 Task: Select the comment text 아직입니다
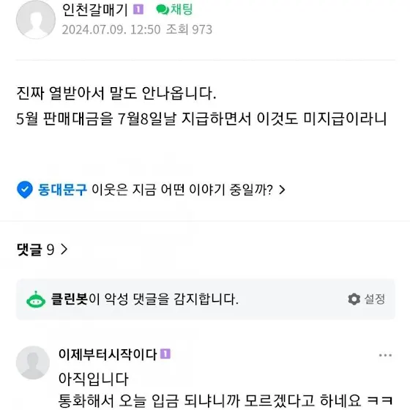click(94, 379)
